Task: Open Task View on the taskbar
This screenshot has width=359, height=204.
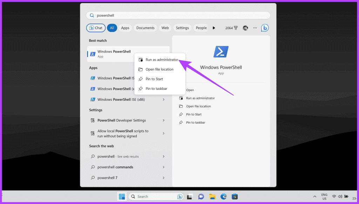Action: pos(190,197)
